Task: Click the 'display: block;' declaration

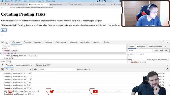Action: (139, 62)
